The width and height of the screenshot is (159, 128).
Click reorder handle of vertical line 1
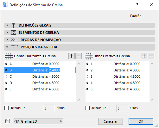[x=87, y=64]
